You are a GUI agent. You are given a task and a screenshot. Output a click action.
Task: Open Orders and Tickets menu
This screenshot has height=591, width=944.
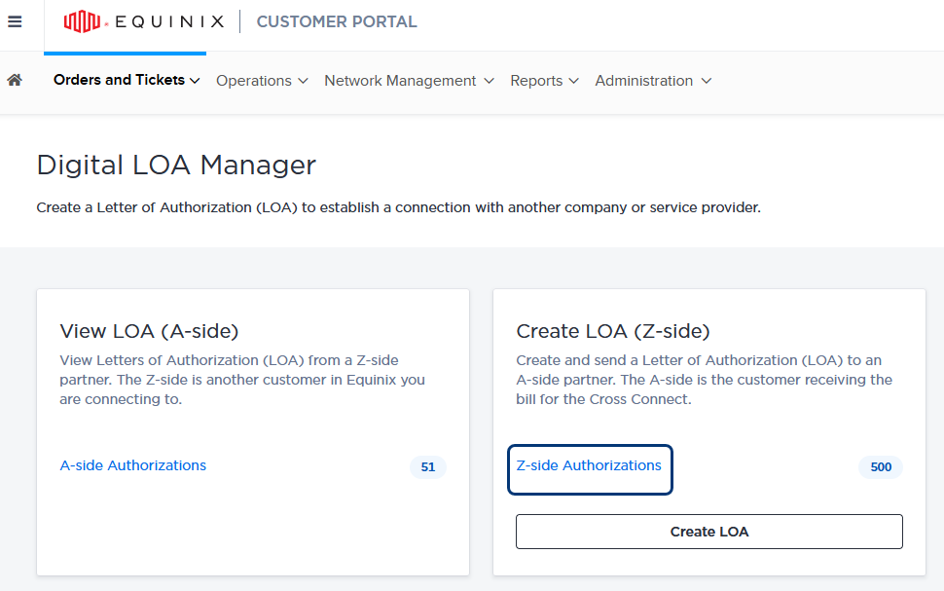pyautogui.click(x=119, y=80)
